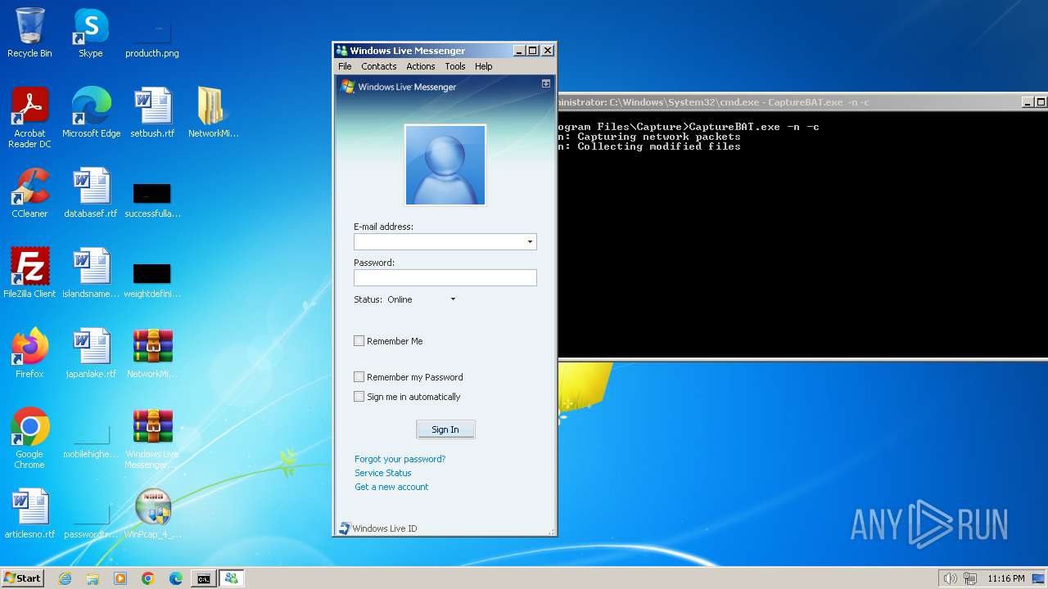Screen dimensions: 1048x589
Task: Open the Skype desktop shortcut
Action: 91,33
